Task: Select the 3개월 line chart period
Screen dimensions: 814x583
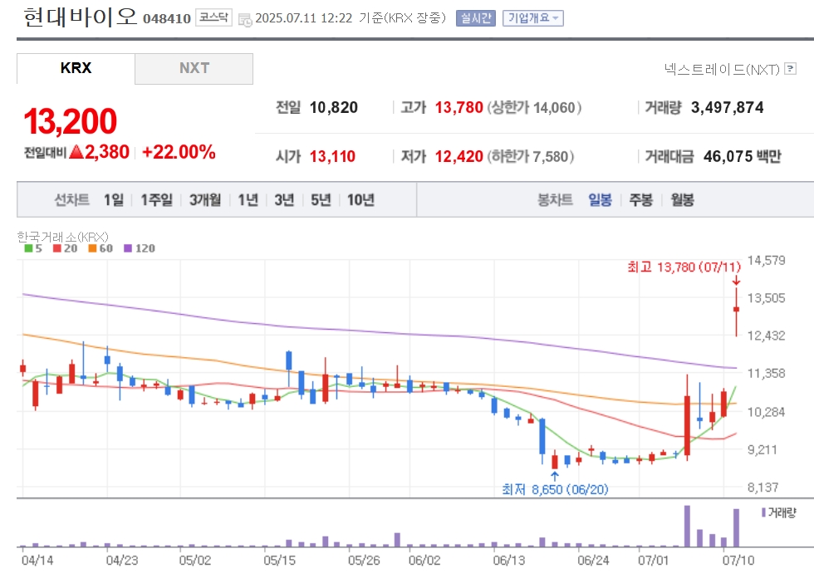Action: coord(204,200)
